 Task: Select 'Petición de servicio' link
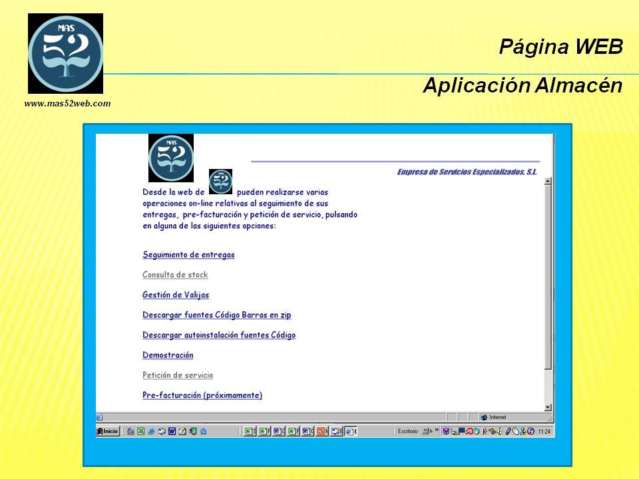click(178, 375)
